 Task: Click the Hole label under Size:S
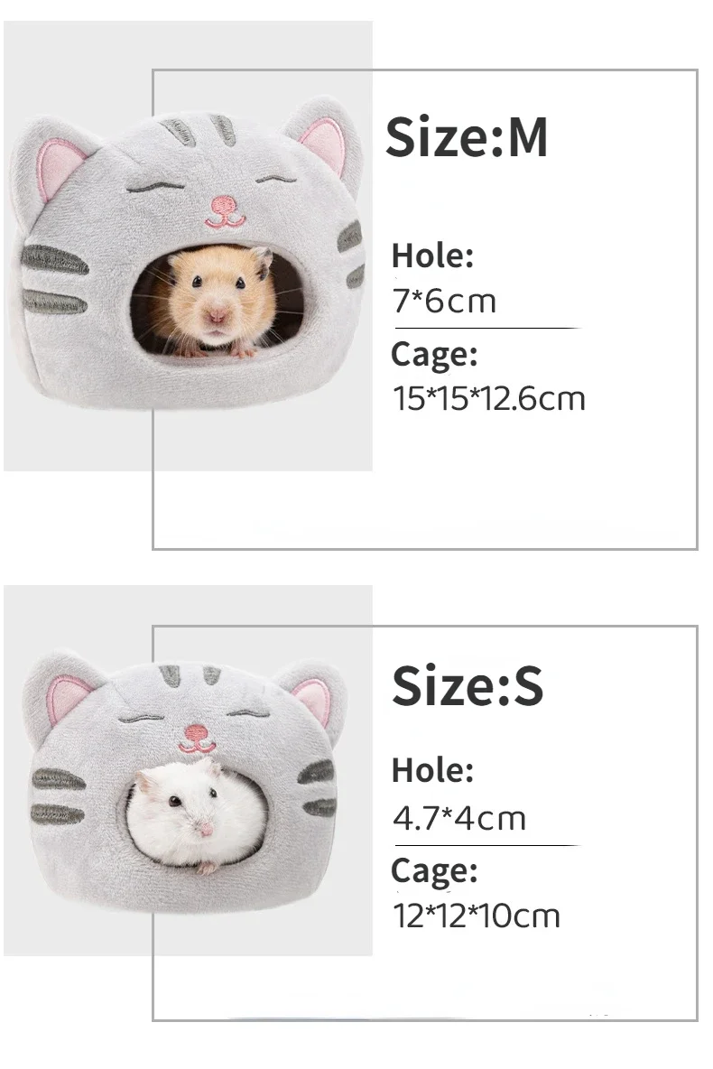click(432, 770)
